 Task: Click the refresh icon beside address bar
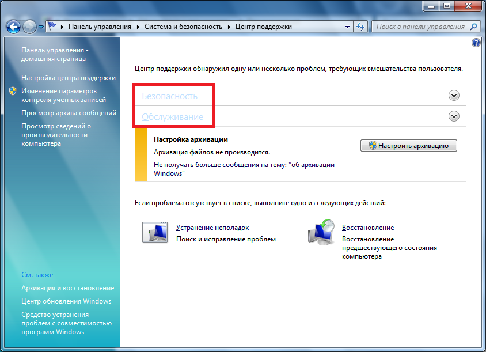click(360, 27)
